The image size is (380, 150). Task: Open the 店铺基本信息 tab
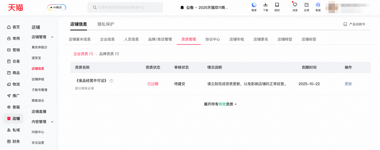click(80, 39)
